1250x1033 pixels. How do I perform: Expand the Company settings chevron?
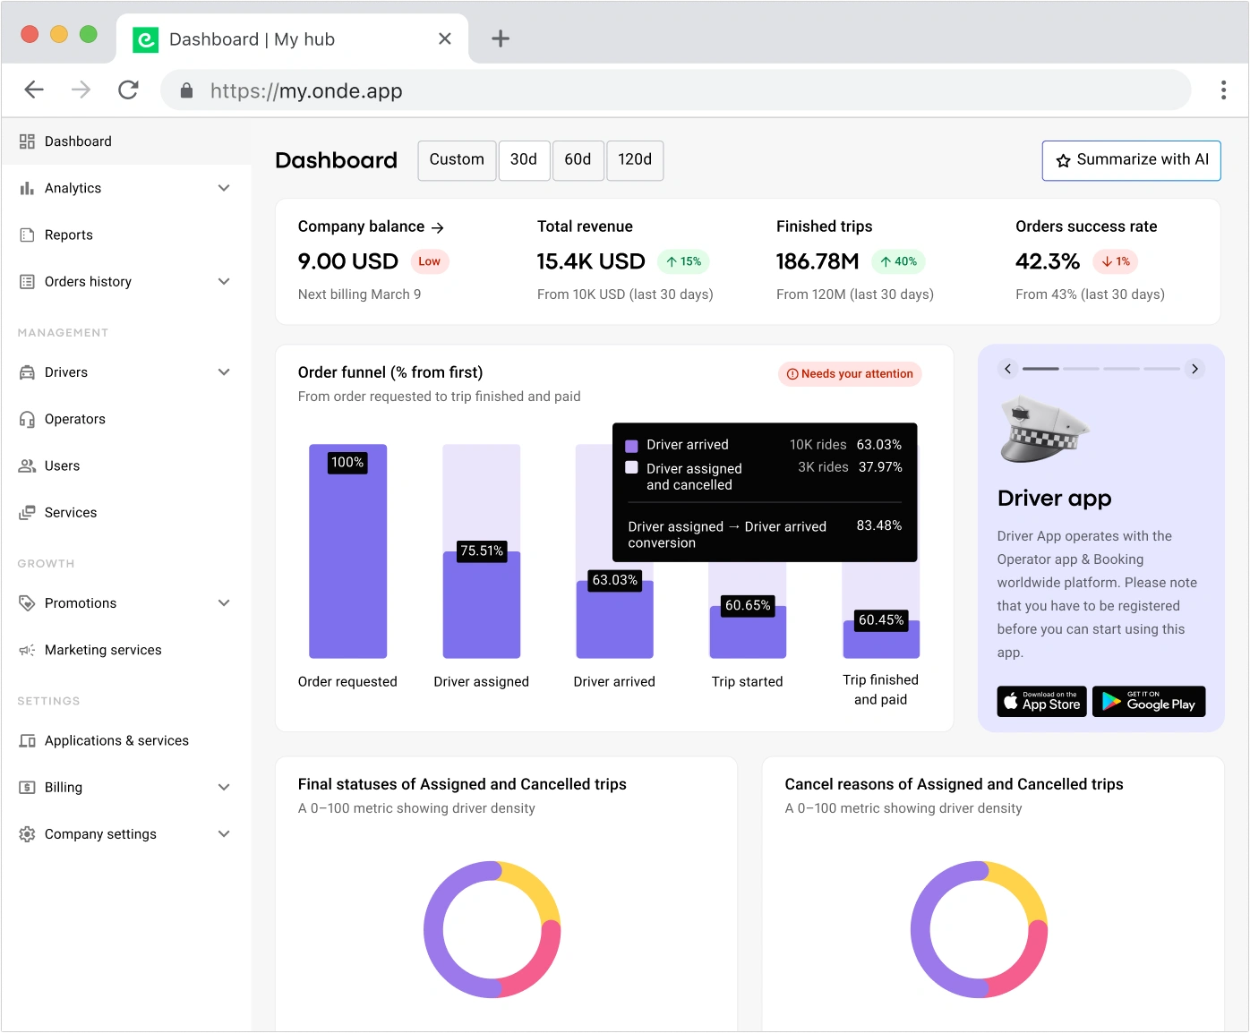click(x=224, y=833)
